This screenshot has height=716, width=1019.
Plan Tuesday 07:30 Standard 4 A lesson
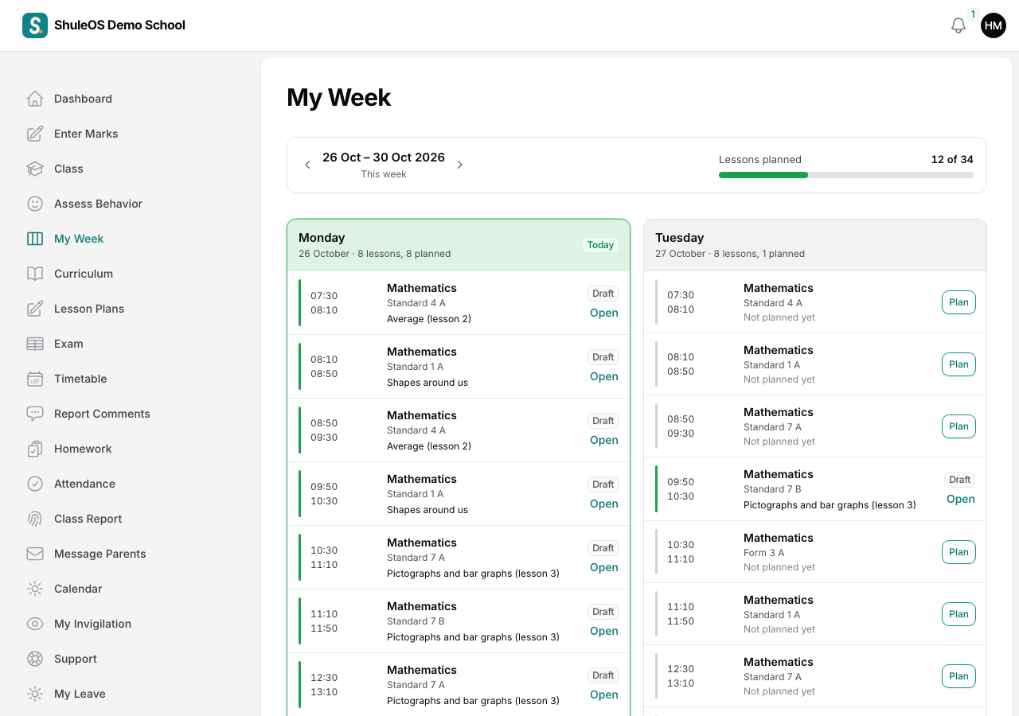point(958,302)
